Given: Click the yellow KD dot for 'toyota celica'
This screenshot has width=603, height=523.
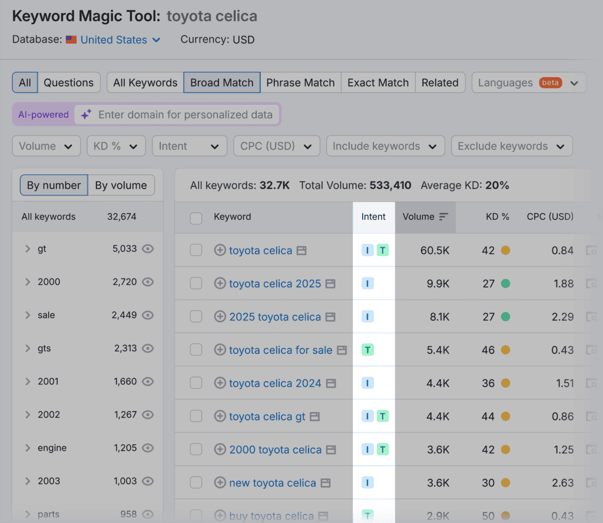Looking at the screenshot, I should [x=505, y=250].
